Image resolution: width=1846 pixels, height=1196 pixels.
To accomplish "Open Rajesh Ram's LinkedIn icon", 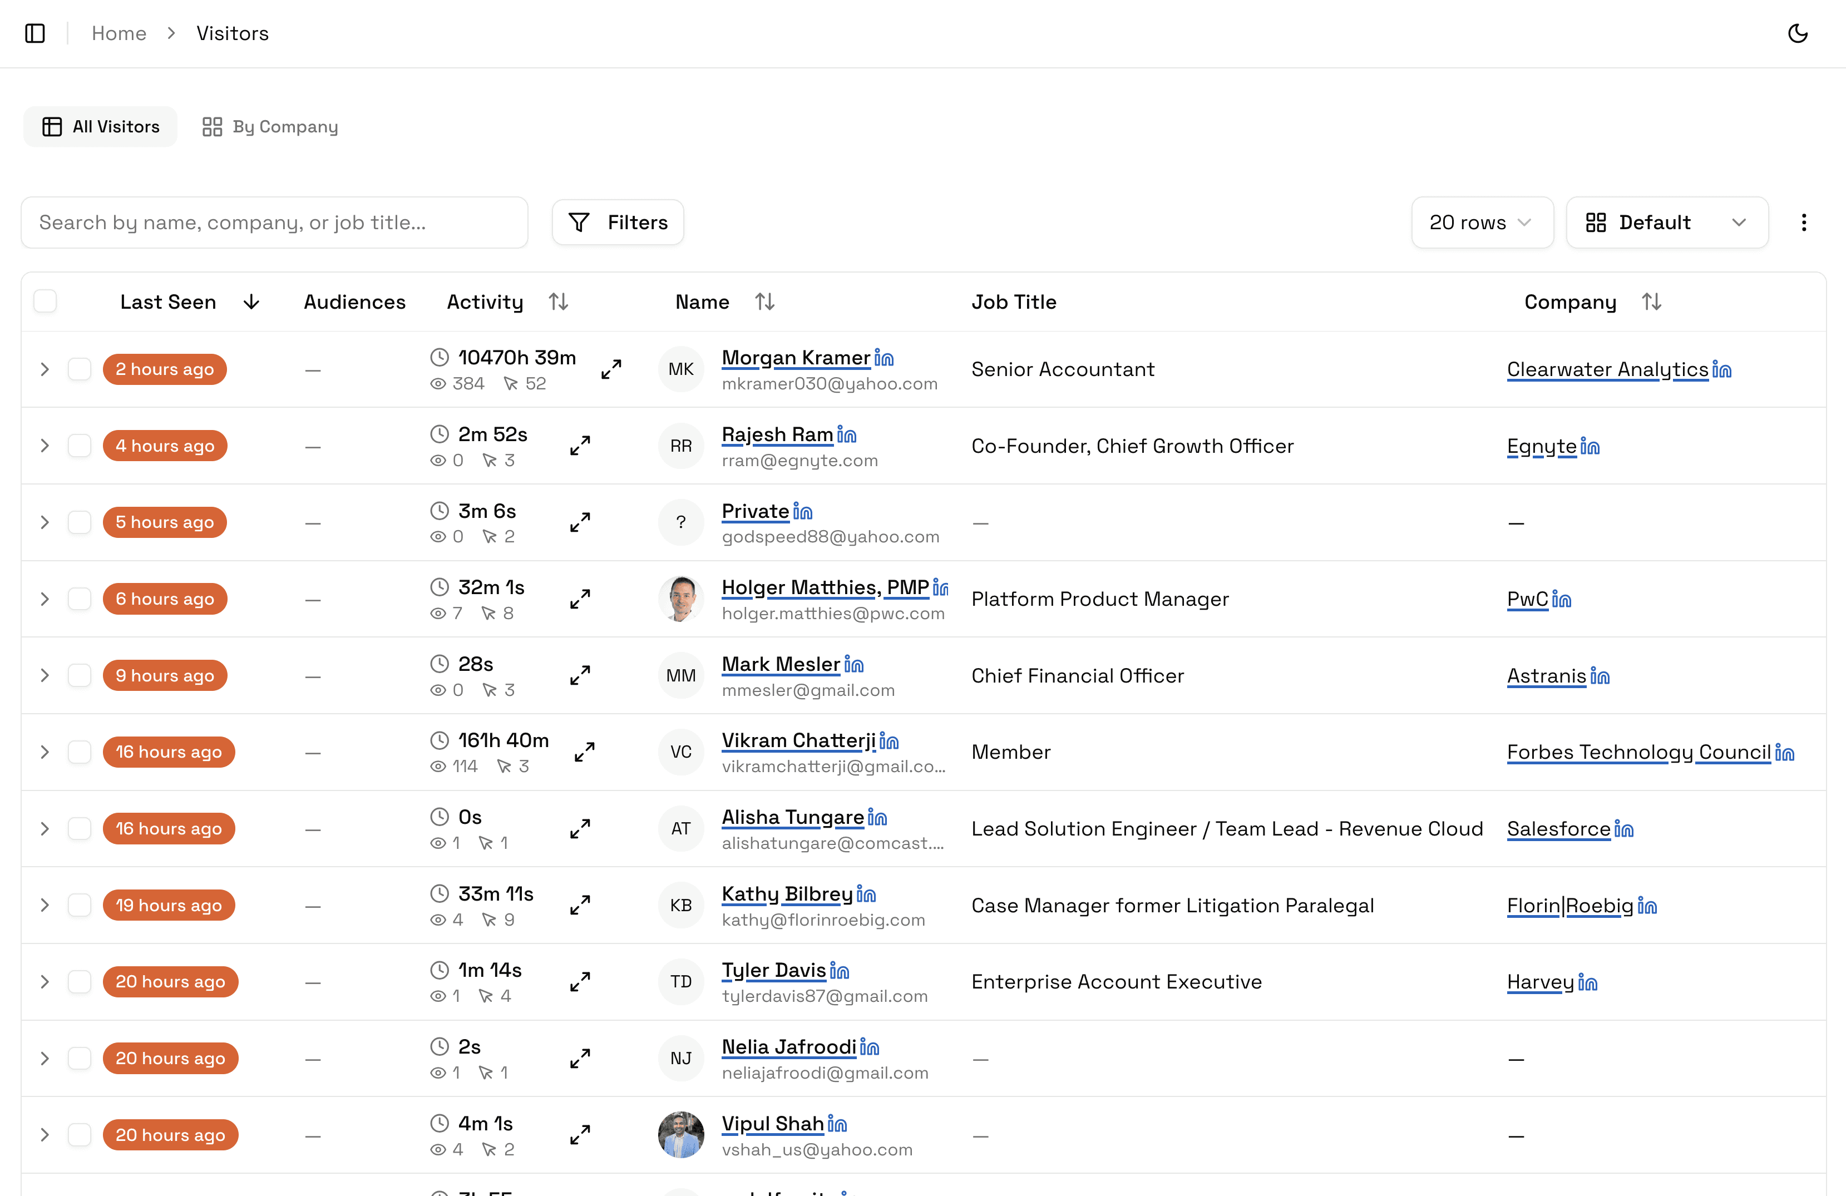I will [x=847, y=435].
